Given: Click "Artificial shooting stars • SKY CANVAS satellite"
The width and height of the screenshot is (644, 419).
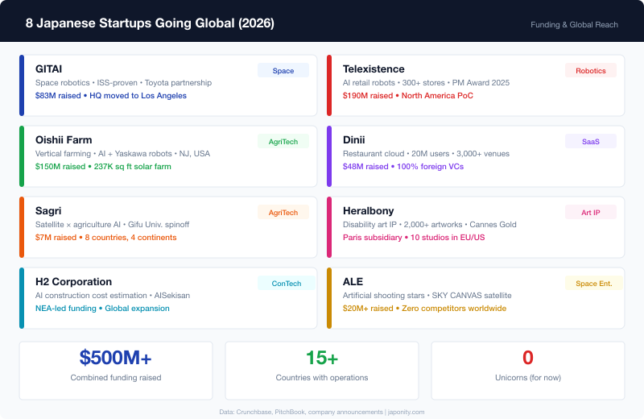Looking at the screenshot, I should (x=427, y=296).
